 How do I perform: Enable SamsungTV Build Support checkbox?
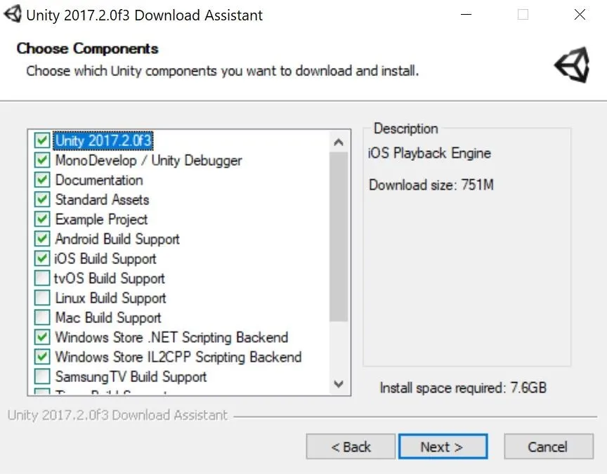pos(42,376)
